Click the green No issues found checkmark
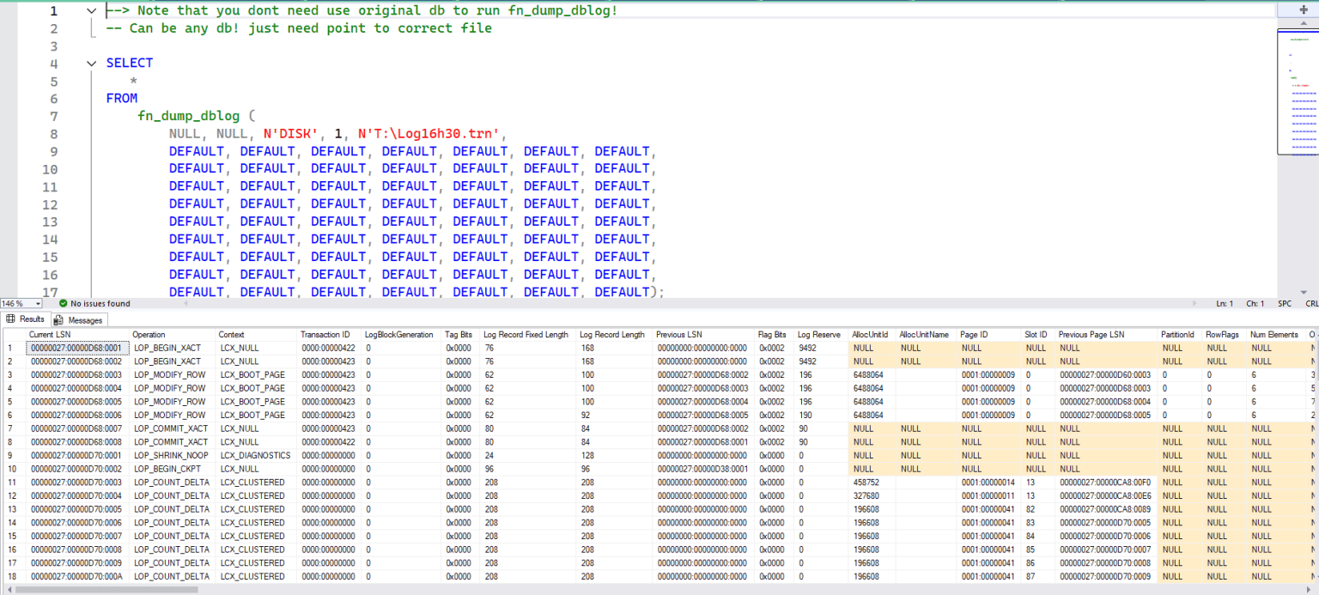The width and height of the screenshot is (1319, 595). [x=61, y=303]
